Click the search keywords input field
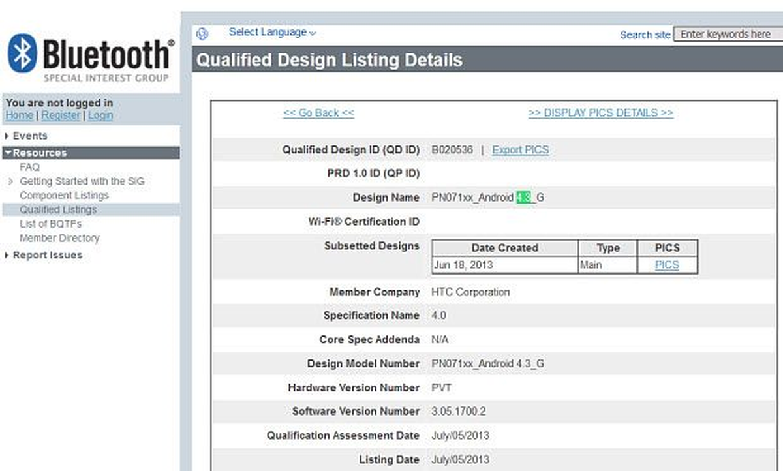 pyautogui.click(x=728, y=34)
